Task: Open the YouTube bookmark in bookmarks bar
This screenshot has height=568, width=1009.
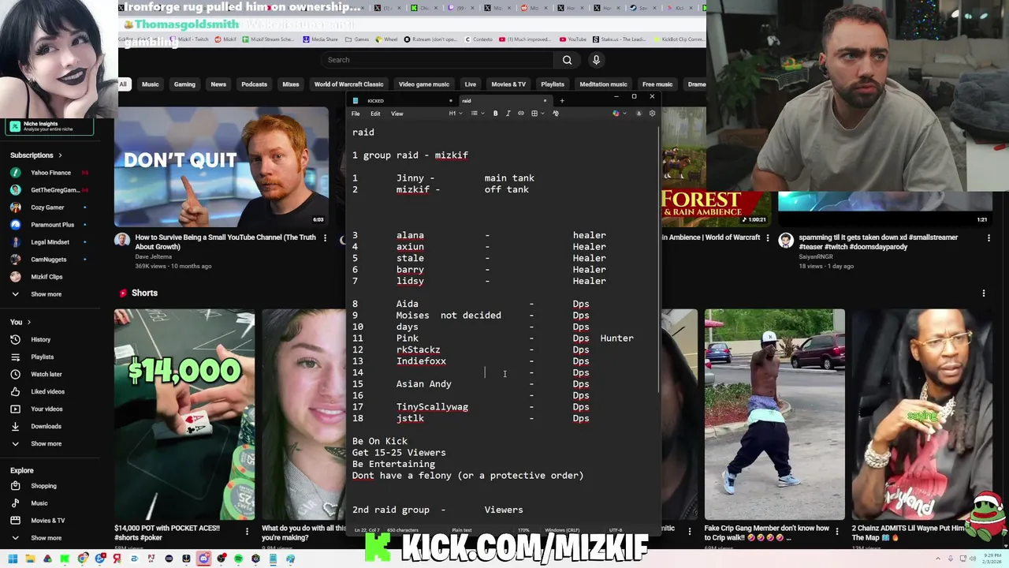Action: point(573,39)
